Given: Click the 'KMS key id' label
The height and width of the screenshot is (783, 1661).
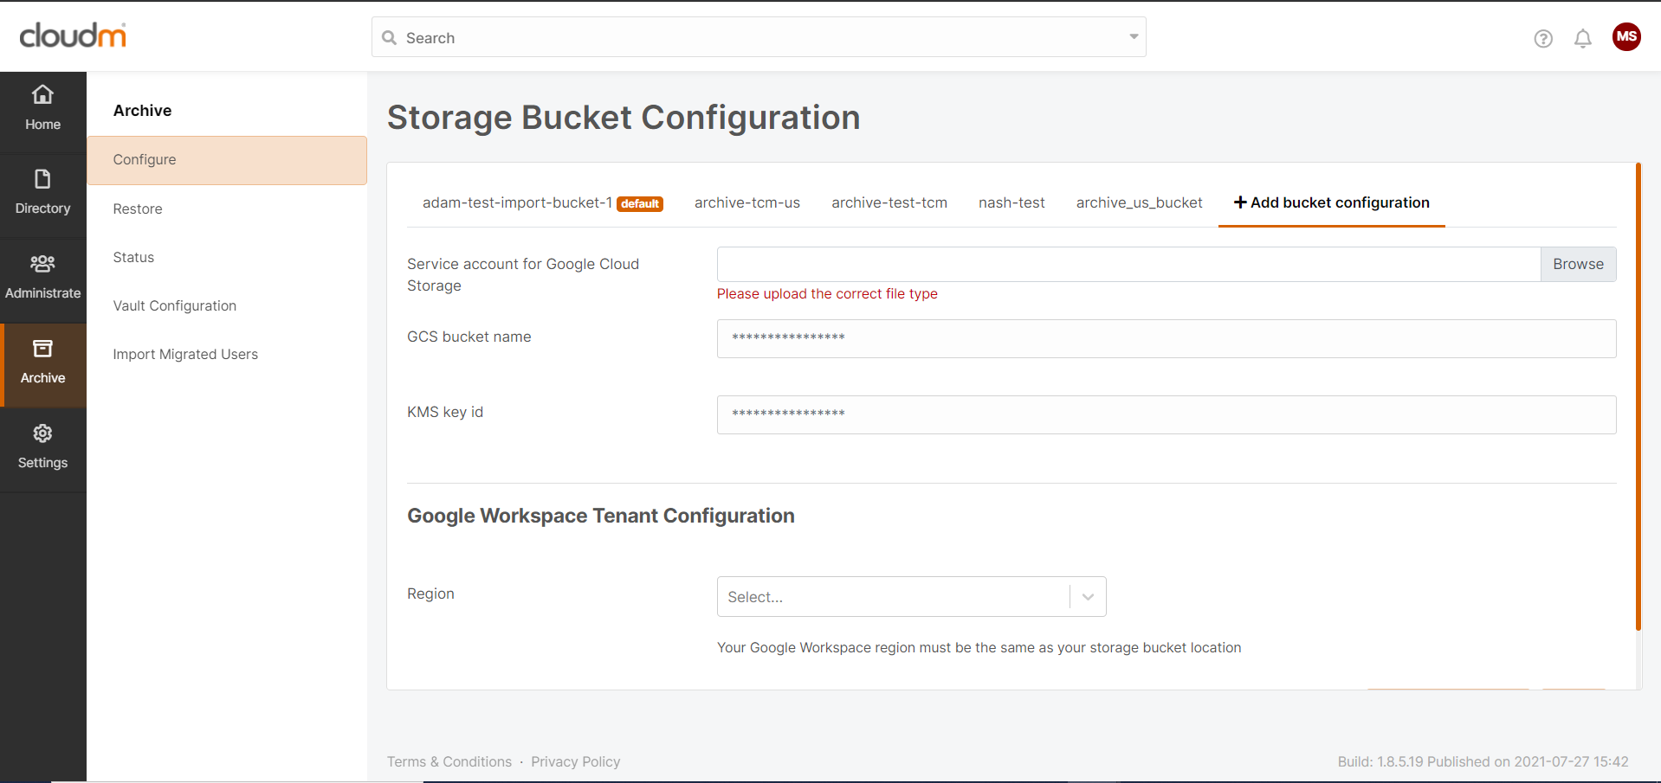Looking at the screenshot, I should point(445,412).
